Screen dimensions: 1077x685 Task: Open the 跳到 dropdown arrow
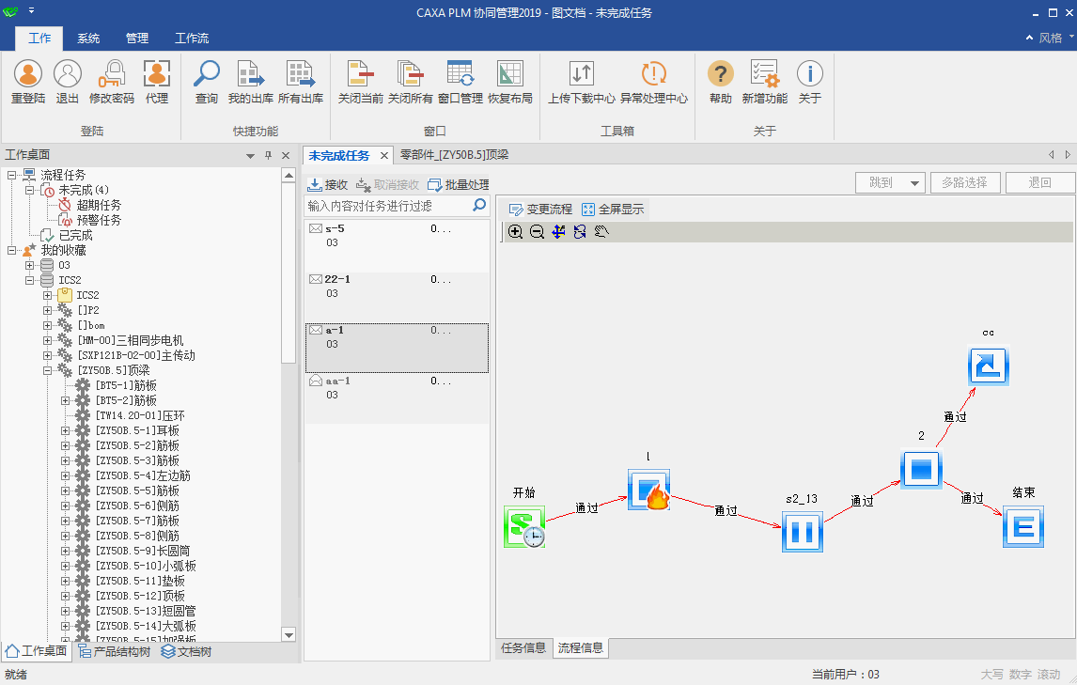click(914, 182)
